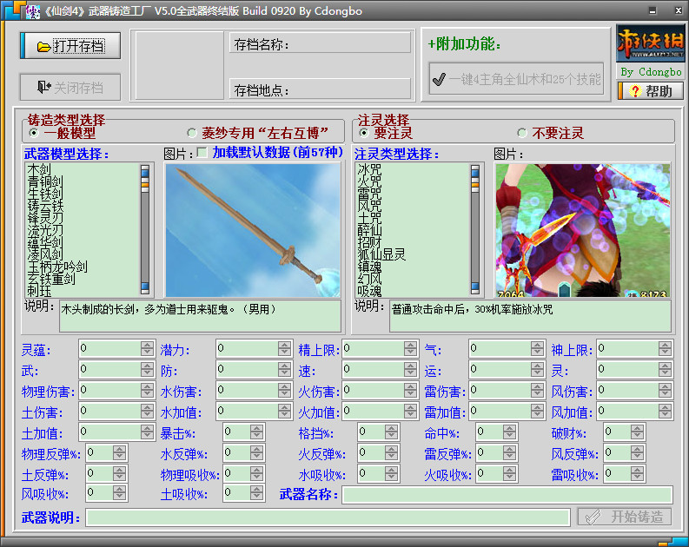Click the game site logo icon
The image size is (689, 547).
click(x=650, y=43)
